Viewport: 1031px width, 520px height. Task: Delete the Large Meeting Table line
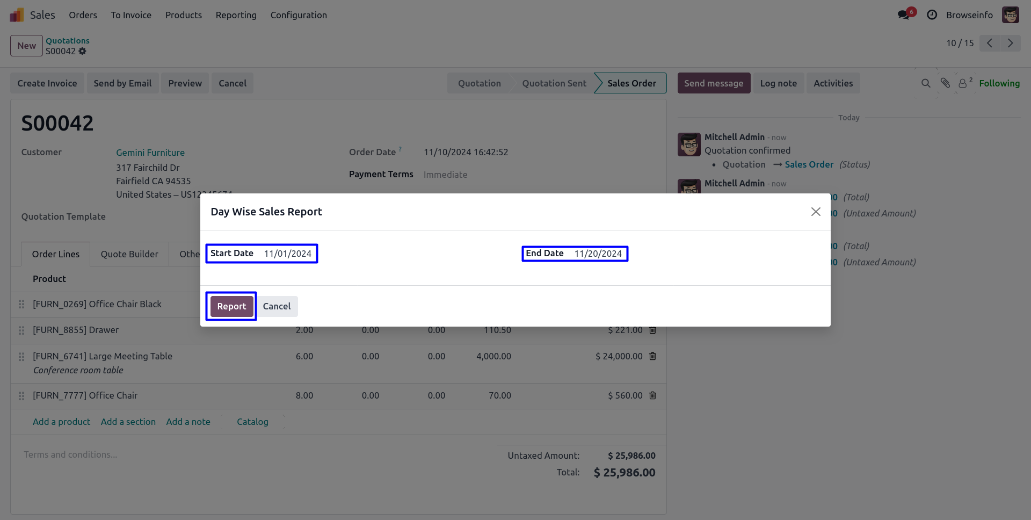pos(653,356)
